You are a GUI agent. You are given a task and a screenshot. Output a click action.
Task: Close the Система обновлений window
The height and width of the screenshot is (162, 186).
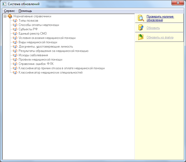(x=178, y=3)
